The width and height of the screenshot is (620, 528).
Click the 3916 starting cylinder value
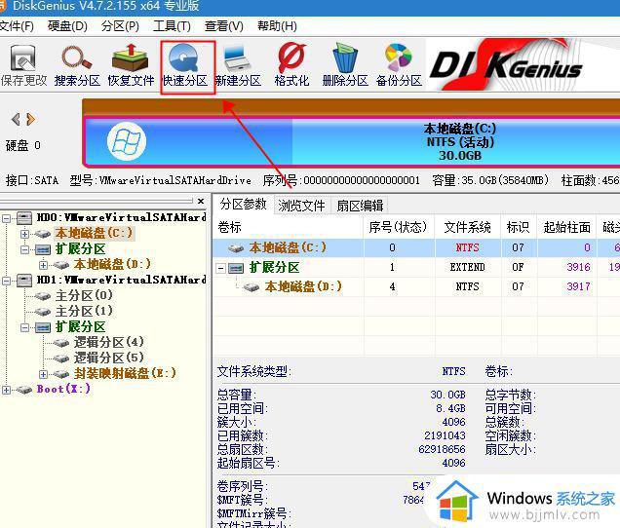[x=578, y=268]
